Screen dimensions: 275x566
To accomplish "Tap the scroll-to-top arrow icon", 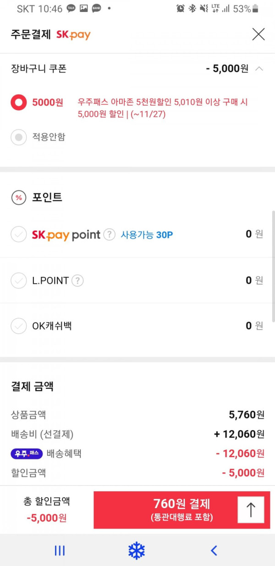I will click(251, 510).
